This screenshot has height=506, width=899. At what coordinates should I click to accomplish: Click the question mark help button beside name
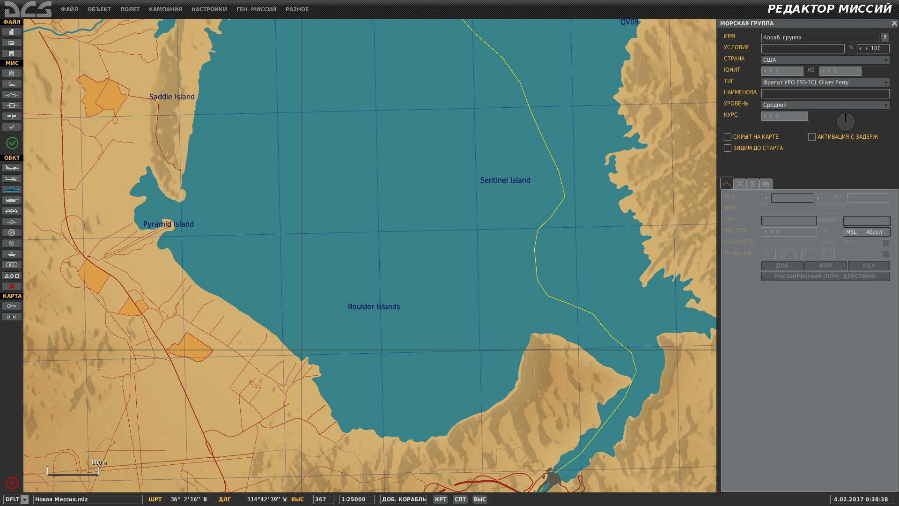point(885,37)
